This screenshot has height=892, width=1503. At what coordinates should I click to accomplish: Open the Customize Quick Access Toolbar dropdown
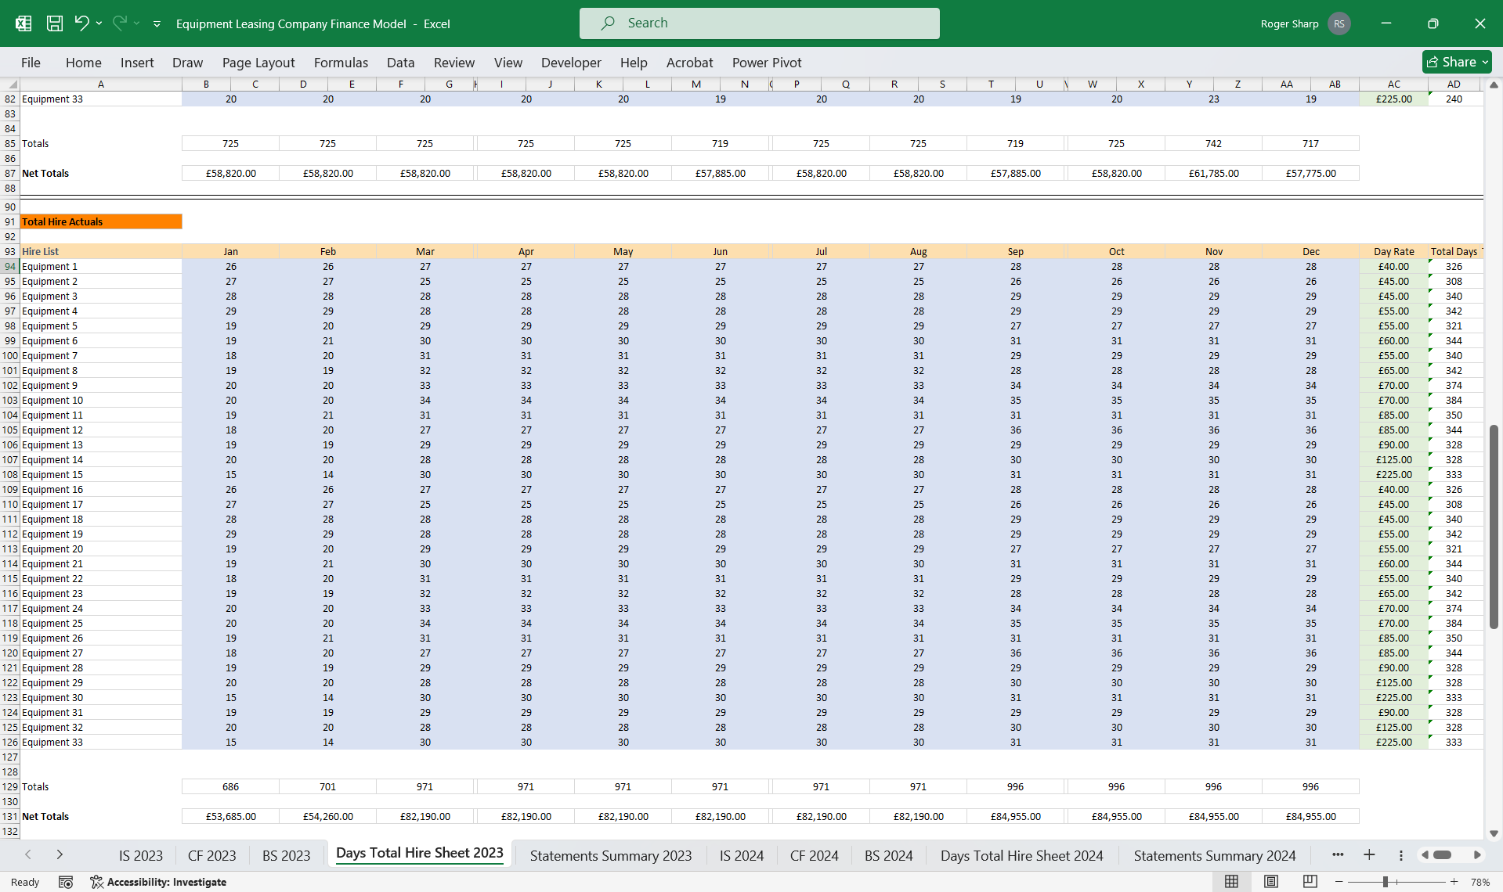point(157,24)
